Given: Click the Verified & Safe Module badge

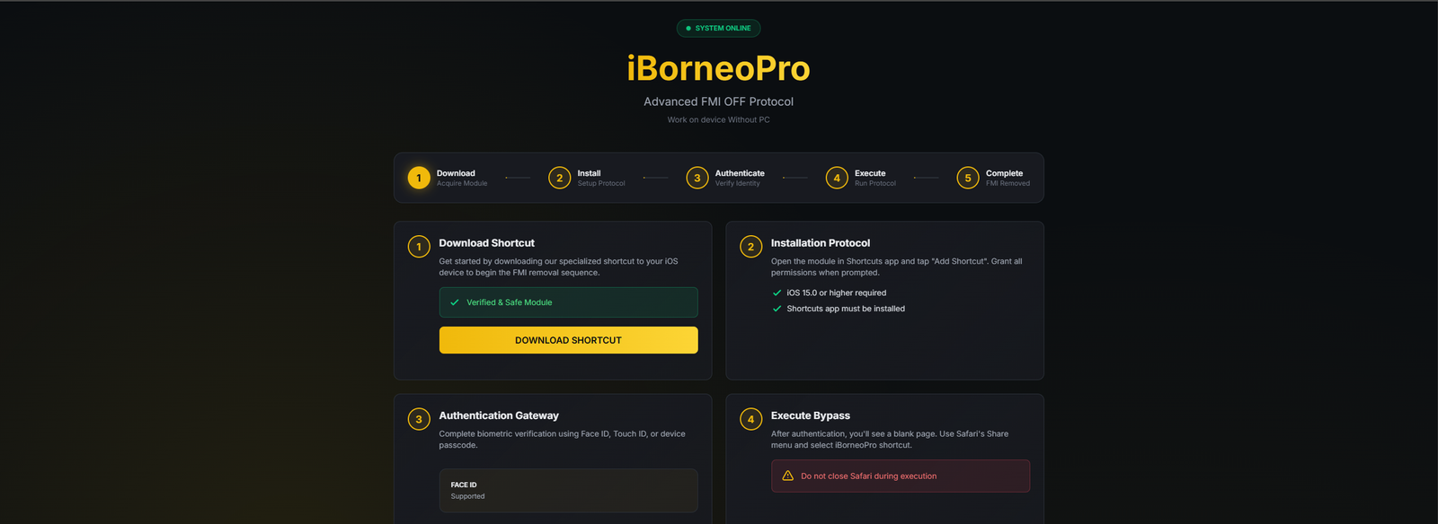Looking at the screenshot, I should 568,302.
